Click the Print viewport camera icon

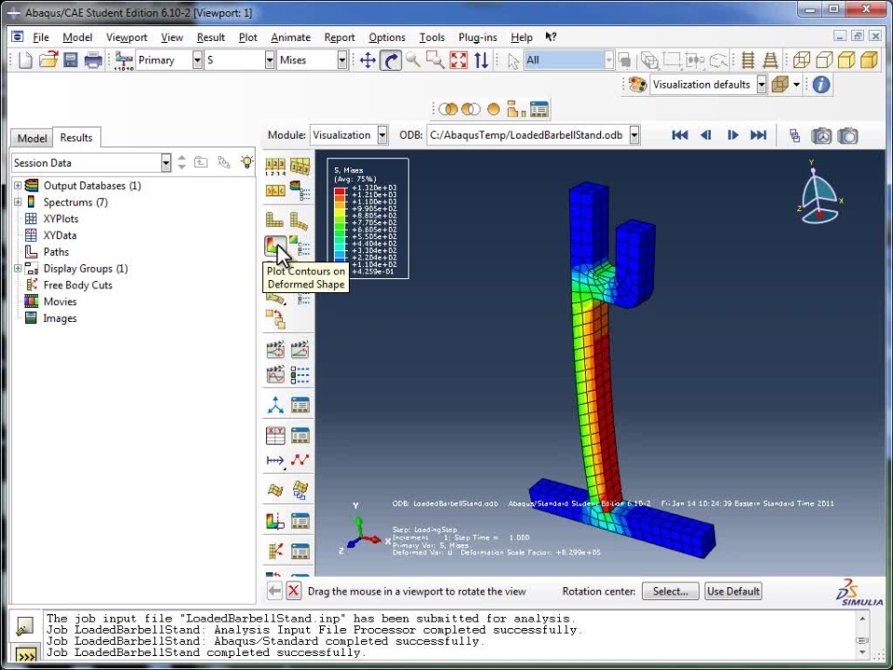click(848, 136)
